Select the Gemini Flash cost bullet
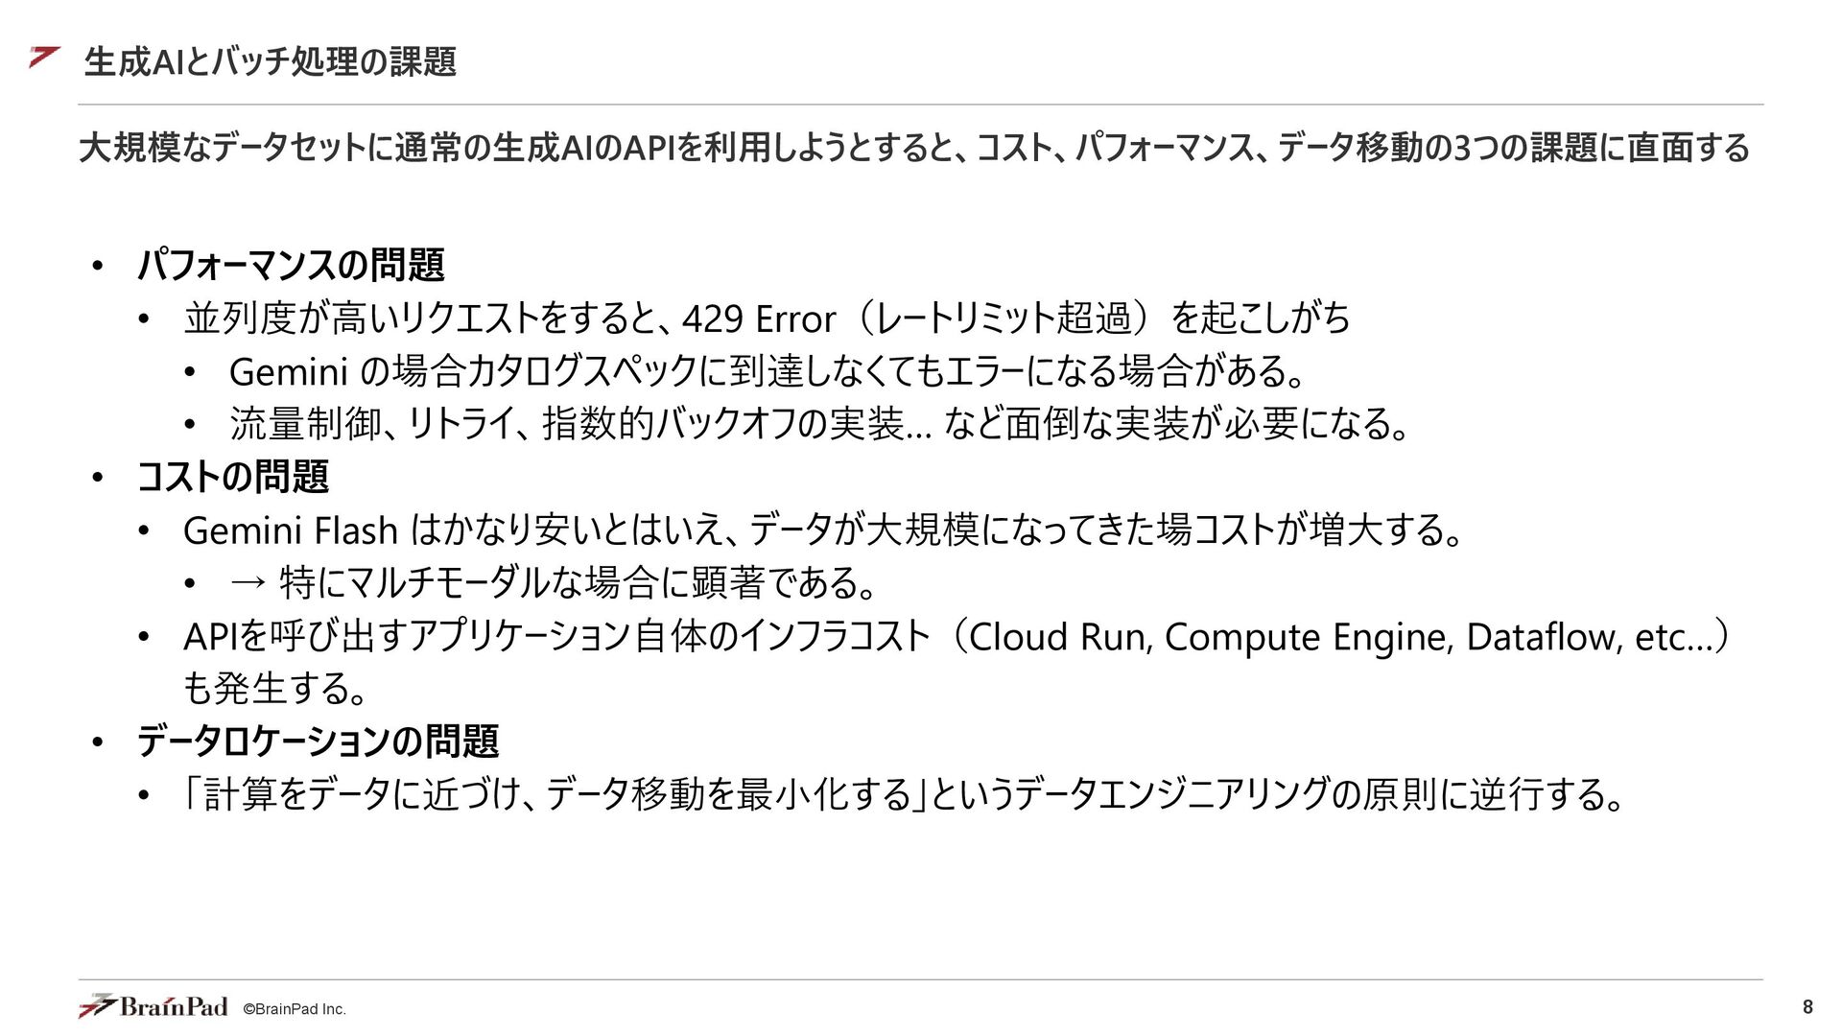1842x1036 pixels. 823,530
